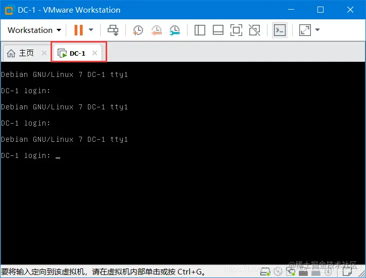The image size is (366, 278).
Task: Open the message log note icon
Action: (x=347, y=272)
